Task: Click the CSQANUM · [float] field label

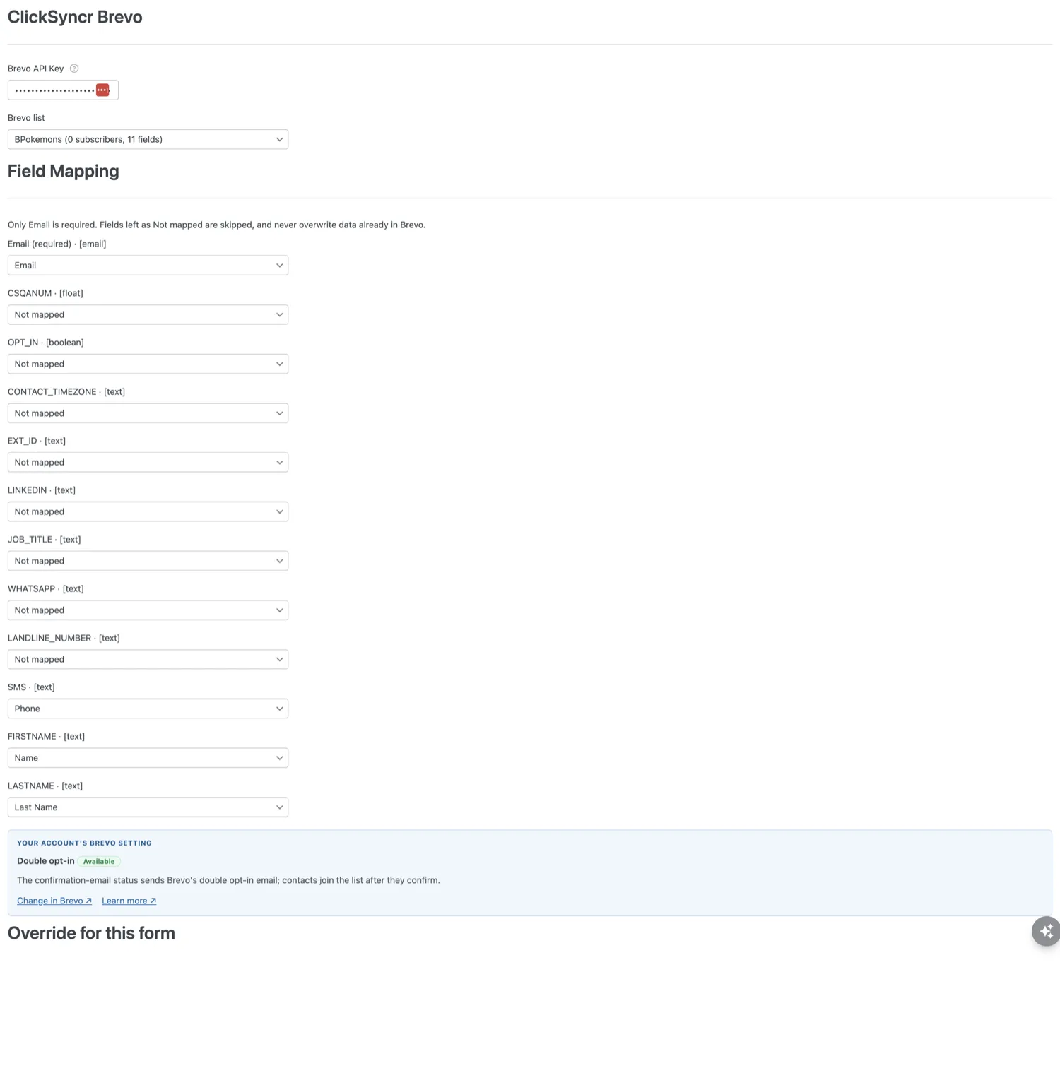Action: (45, 293)
